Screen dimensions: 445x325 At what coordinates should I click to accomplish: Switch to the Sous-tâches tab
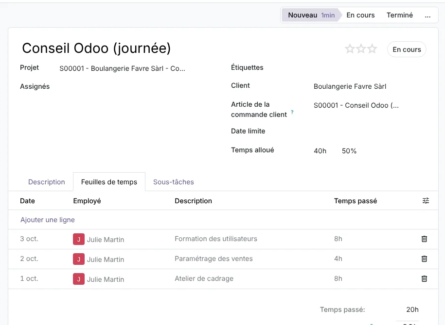click(174, 182)
